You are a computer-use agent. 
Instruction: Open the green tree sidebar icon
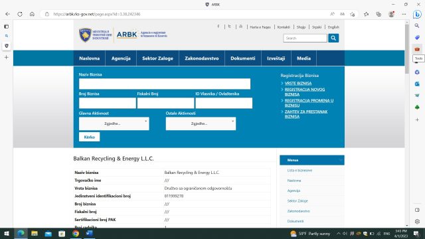(x=417, y=108)
